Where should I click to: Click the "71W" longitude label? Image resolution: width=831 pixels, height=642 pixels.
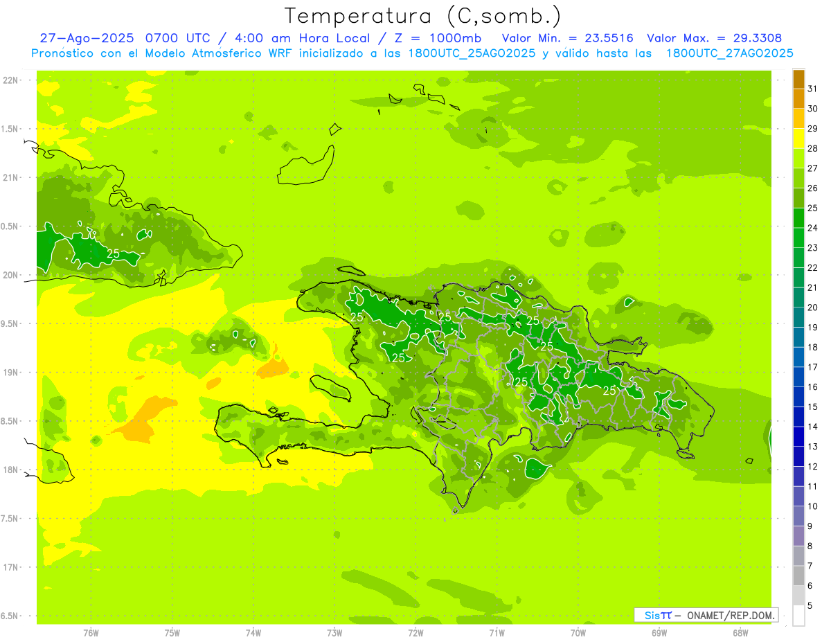497,632
